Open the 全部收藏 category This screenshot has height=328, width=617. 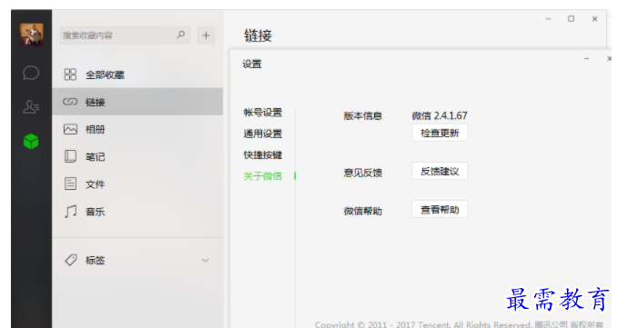(x=137, y=75)
